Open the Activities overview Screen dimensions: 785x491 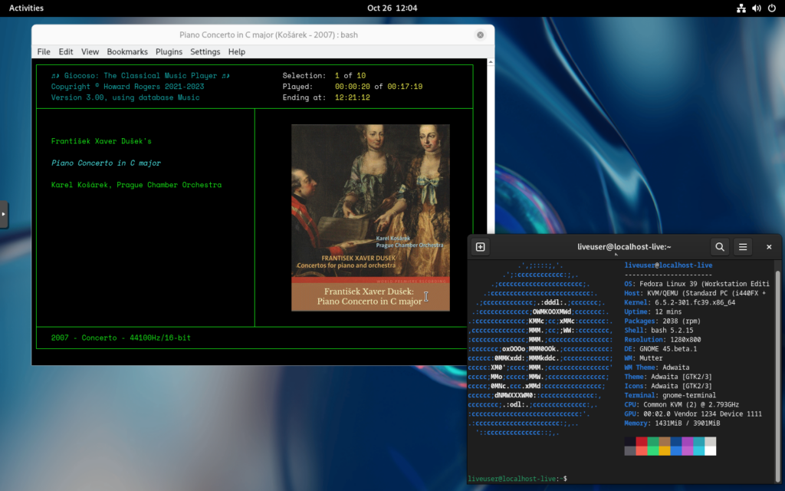[26, 8]
